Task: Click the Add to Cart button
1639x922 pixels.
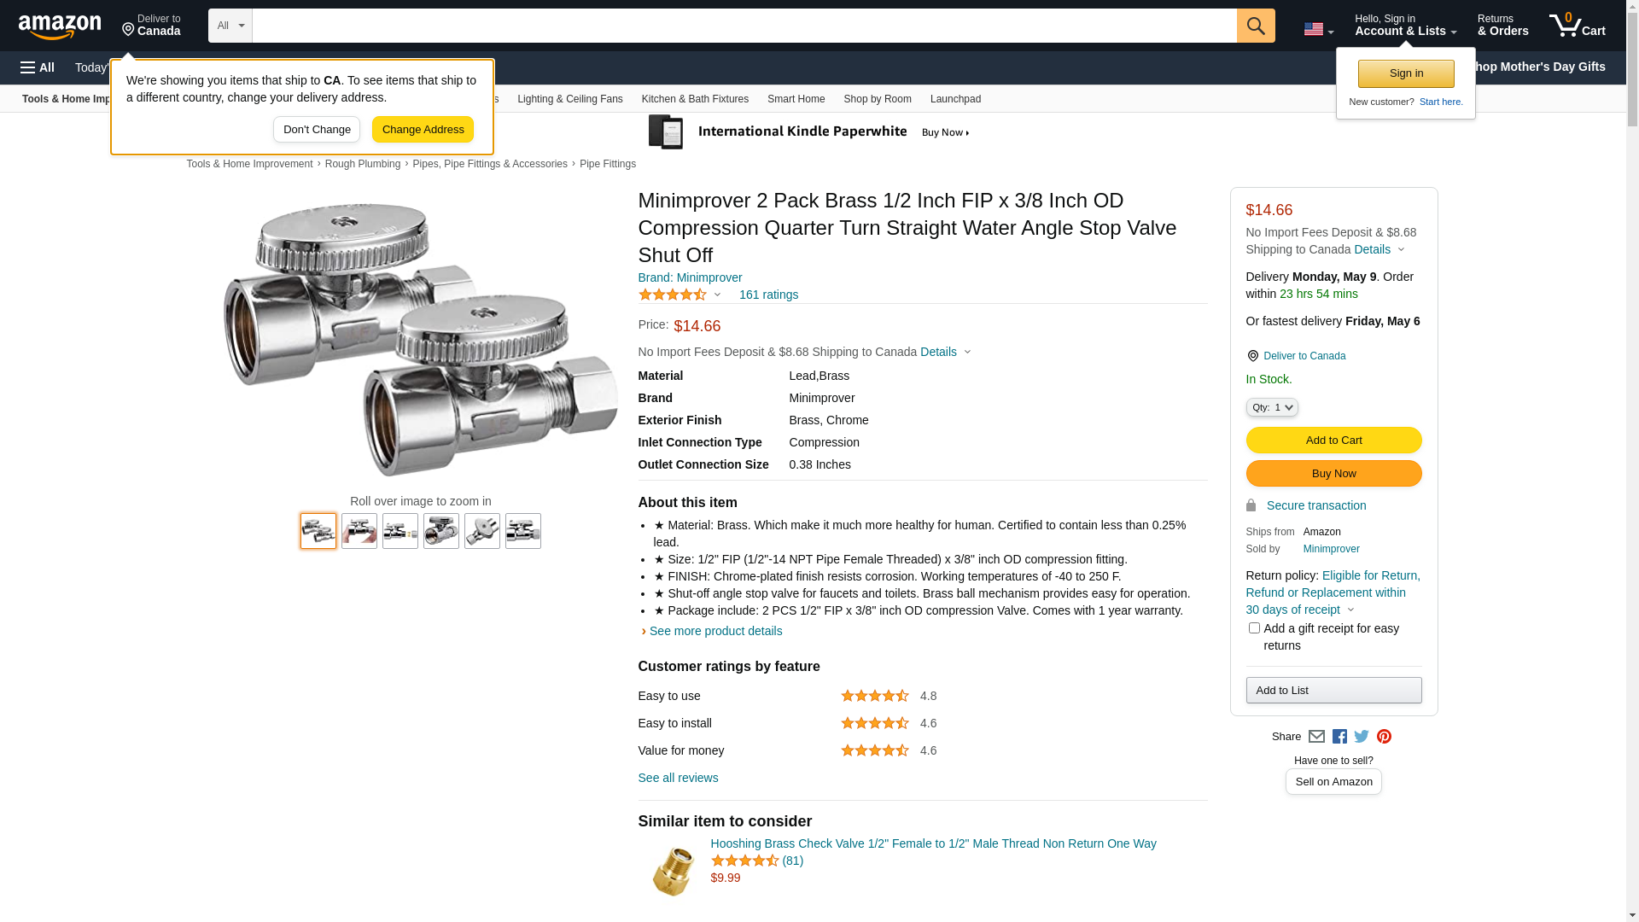Action: pyautogui.click(x=1333, y=441)
